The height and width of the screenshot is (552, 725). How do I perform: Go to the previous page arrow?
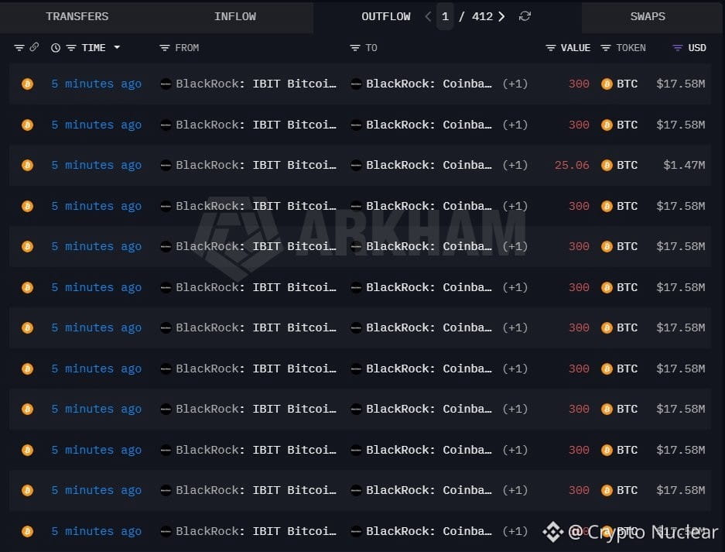point(428,17)
